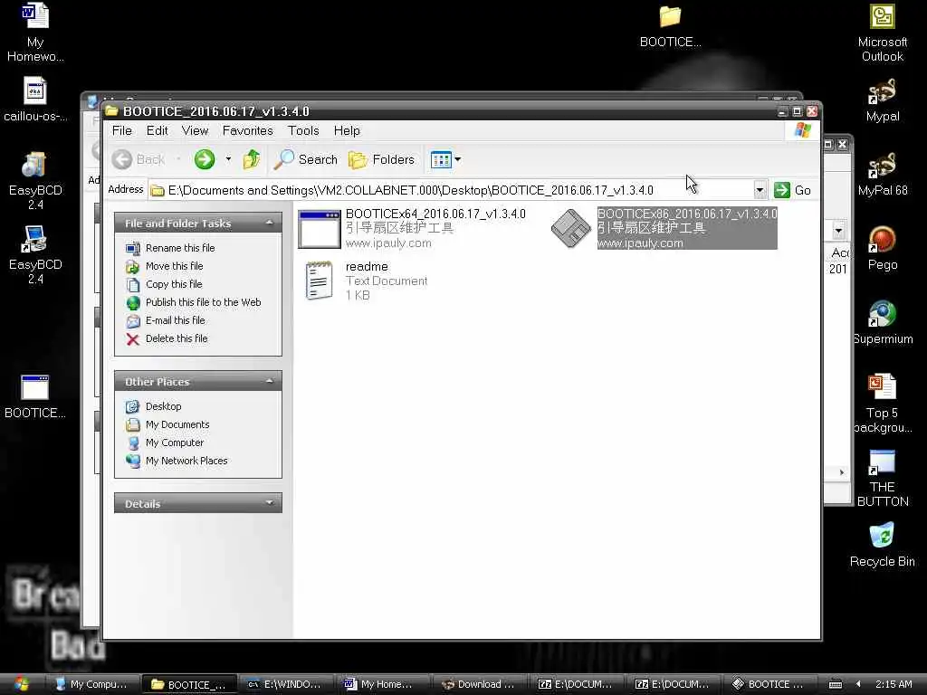The height and width of the screenshot is (695, 927).
Task: Click the Address path input field
Action: point(451,190)
